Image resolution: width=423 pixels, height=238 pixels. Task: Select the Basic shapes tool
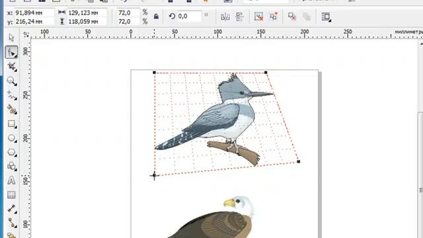click(11, 166)
